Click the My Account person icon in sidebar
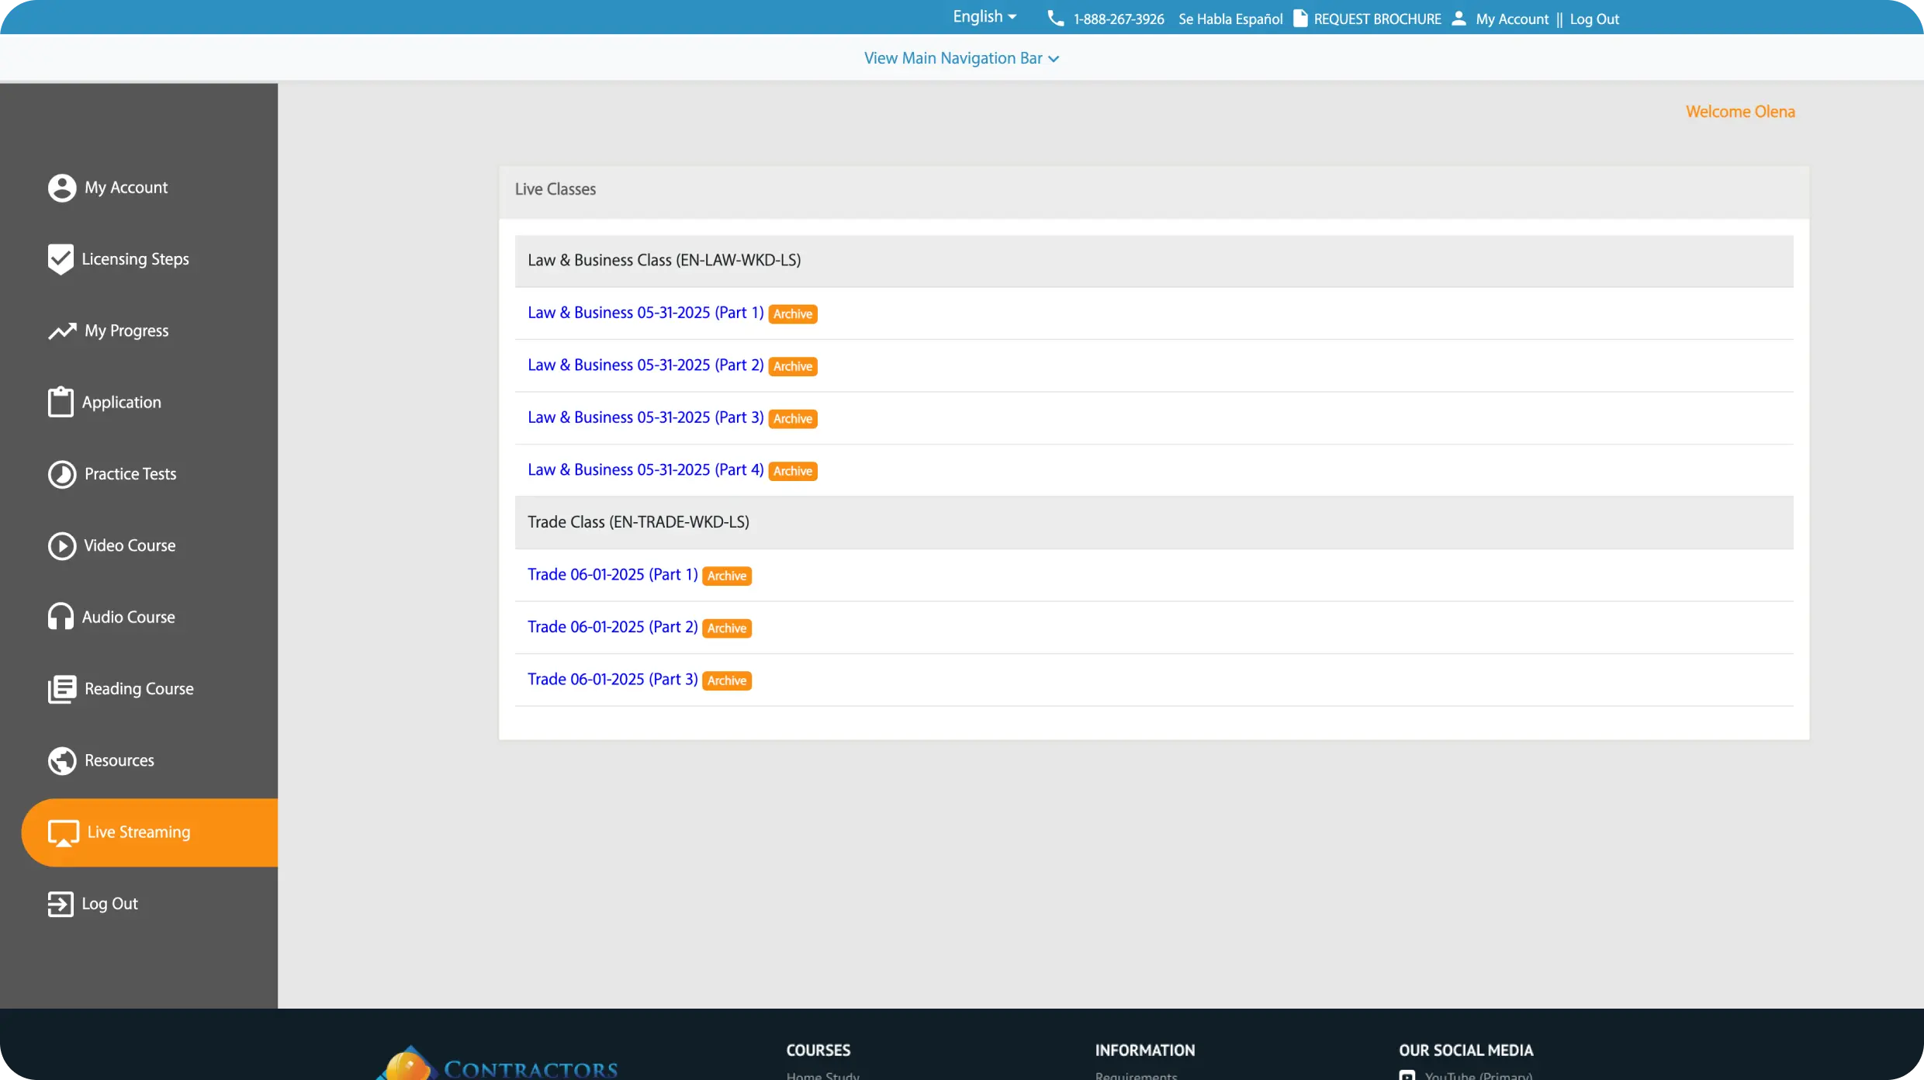Viewport: 1924px width, 1080px height. (62, 188)
